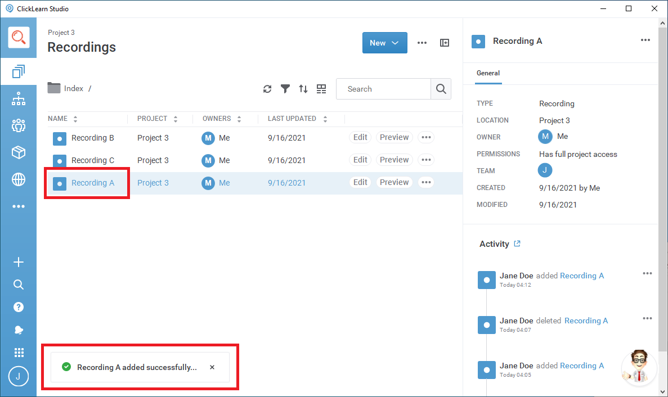Screen dimensions: 668x397
Task: Open the chat feedback bubble icon
Action: 19,330
